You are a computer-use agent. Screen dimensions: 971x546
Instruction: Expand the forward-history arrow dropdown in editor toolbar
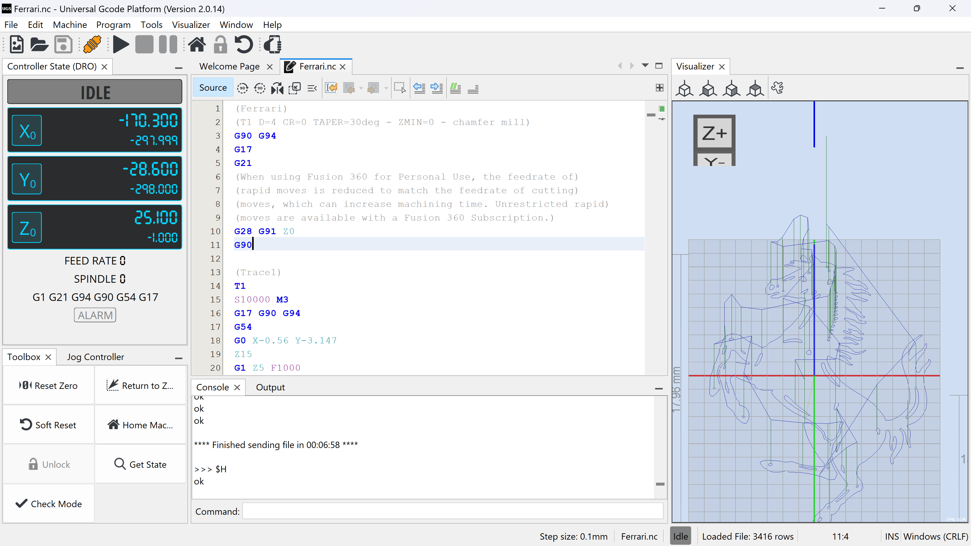coord(386,89)
